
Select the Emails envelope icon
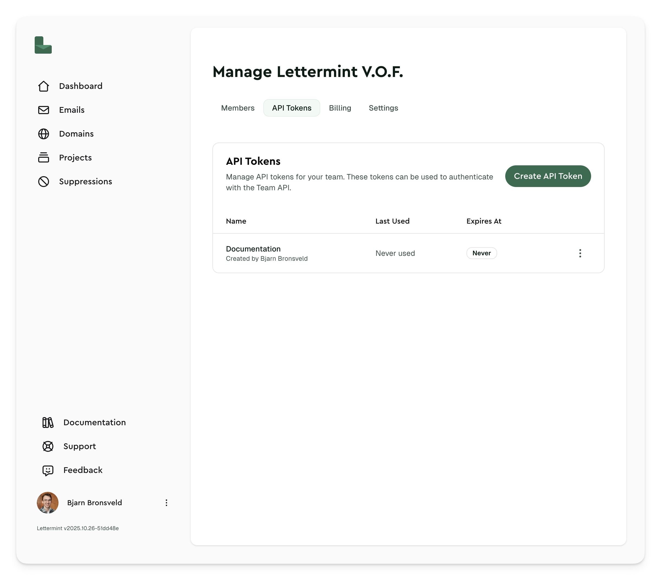(44, 110)
